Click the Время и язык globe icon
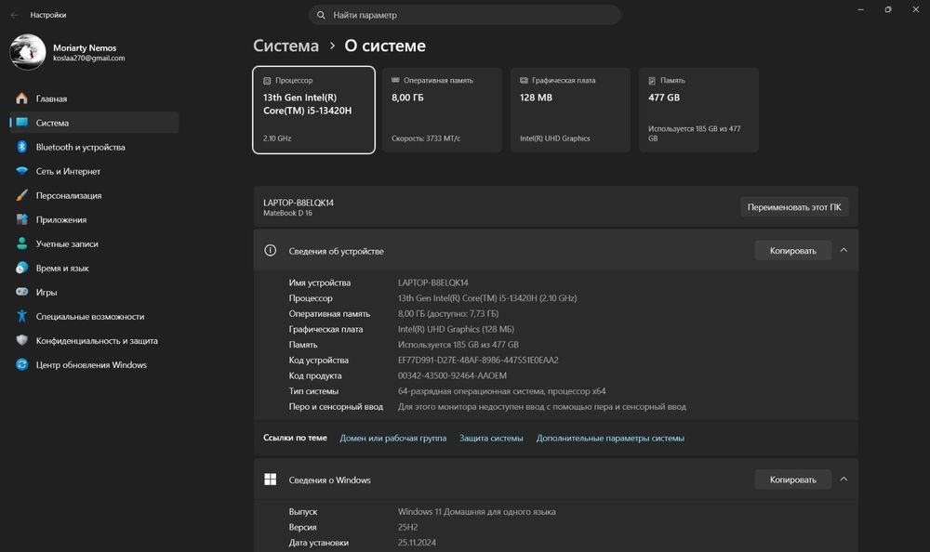Viewport: 930px width, 552px height. pyautogui.click(x=22, y=268)
